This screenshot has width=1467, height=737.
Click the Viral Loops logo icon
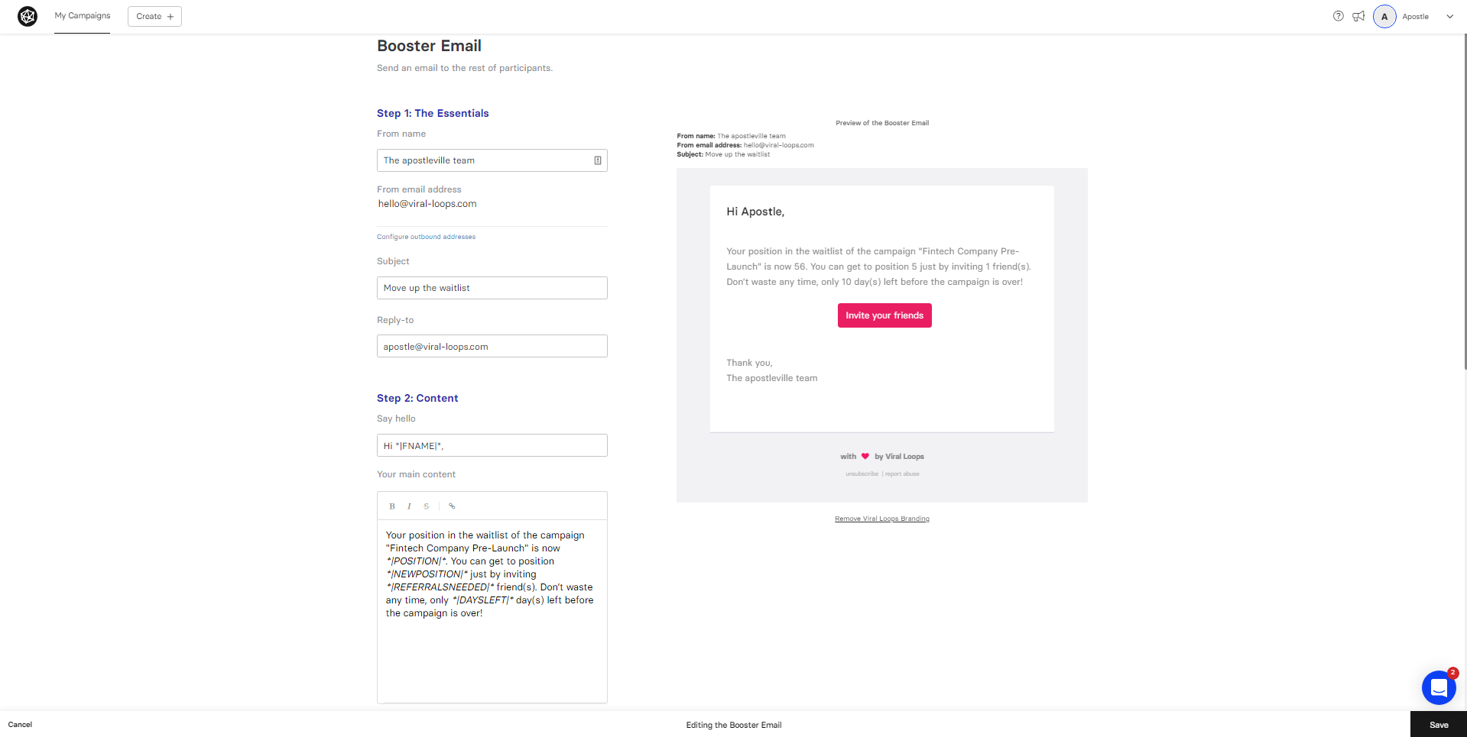point(28,16)
